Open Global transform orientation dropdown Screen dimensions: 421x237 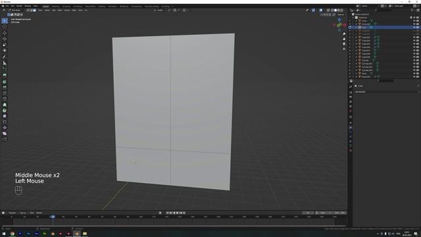click(160, 11)
